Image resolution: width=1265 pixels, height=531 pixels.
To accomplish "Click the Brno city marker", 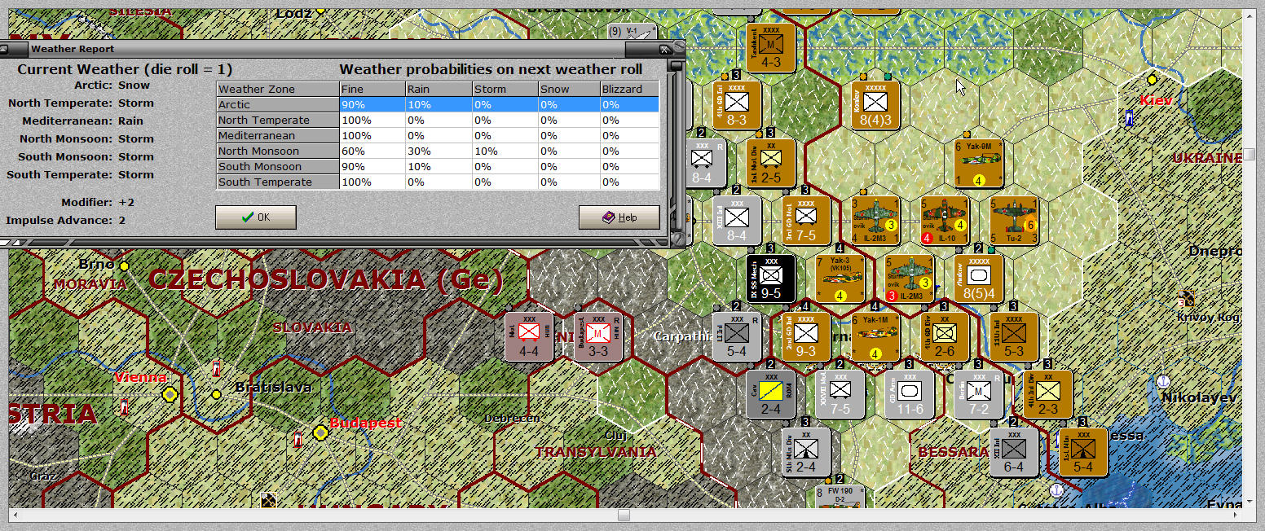I will coord(124,265).
